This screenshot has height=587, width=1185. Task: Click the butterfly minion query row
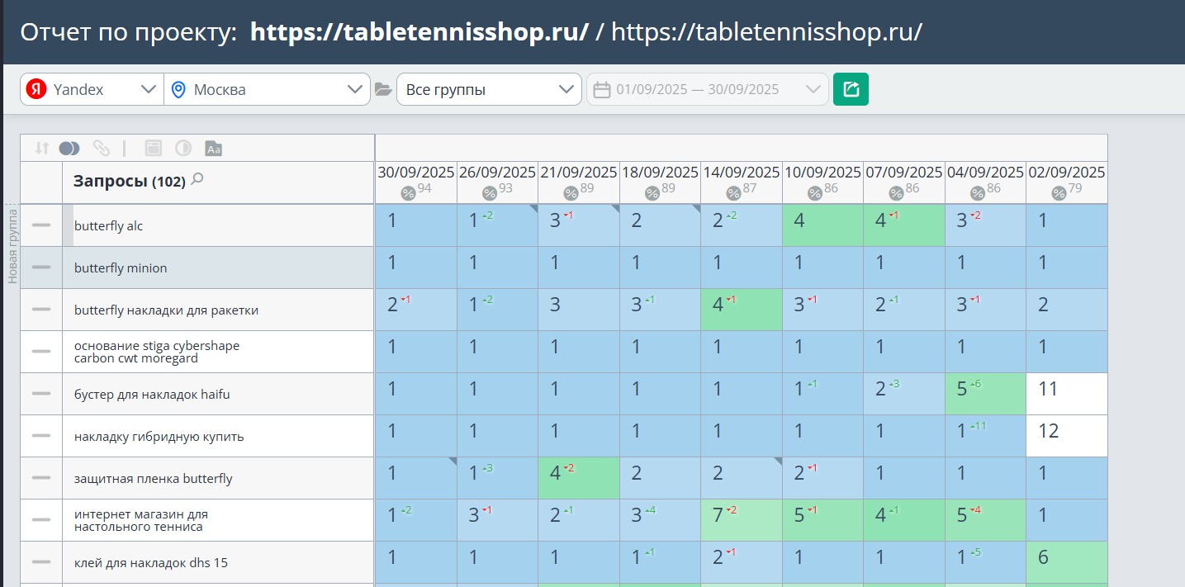click(197, 267)
